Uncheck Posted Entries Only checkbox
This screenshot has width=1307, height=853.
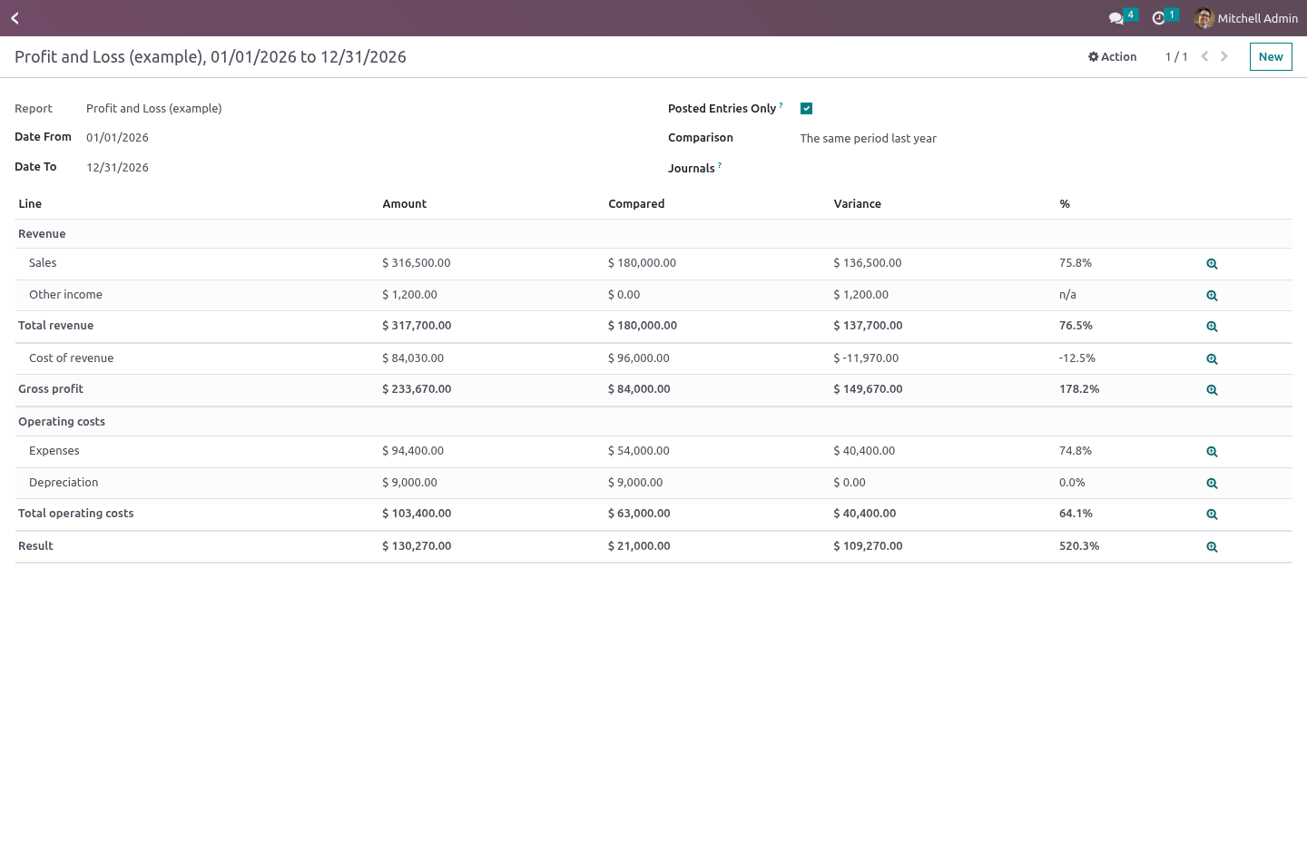pos(806,108)
